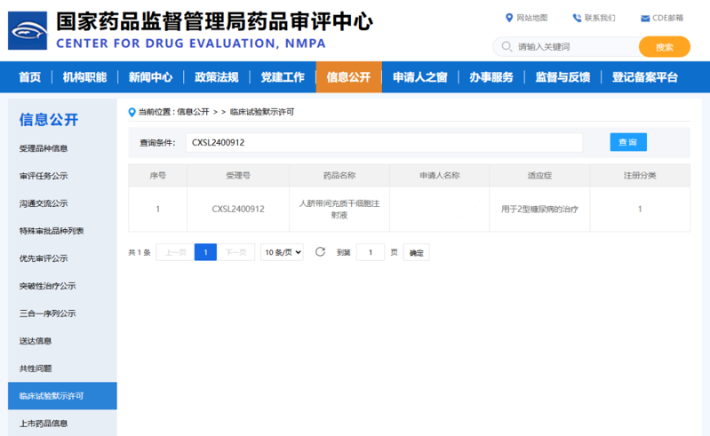Click the magnifier icon in search box

[x=507, y=46]
